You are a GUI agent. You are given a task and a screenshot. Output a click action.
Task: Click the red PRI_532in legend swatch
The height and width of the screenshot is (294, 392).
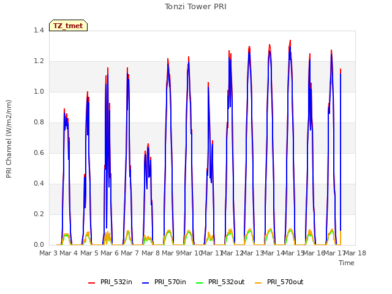point(92,283)
